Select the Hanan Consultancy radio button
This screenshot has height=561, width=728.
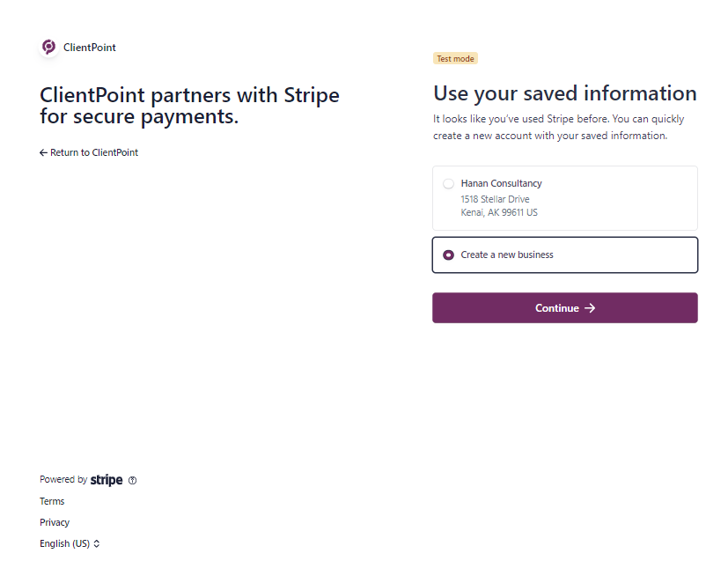point(448,184)
